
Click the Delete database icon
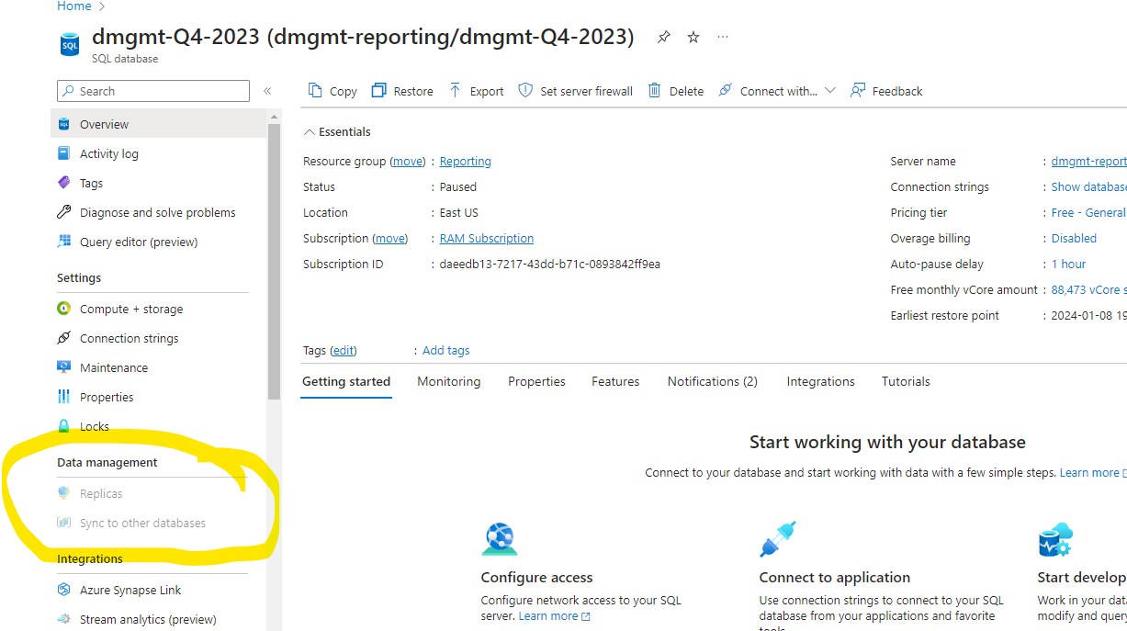pos(675,90)
